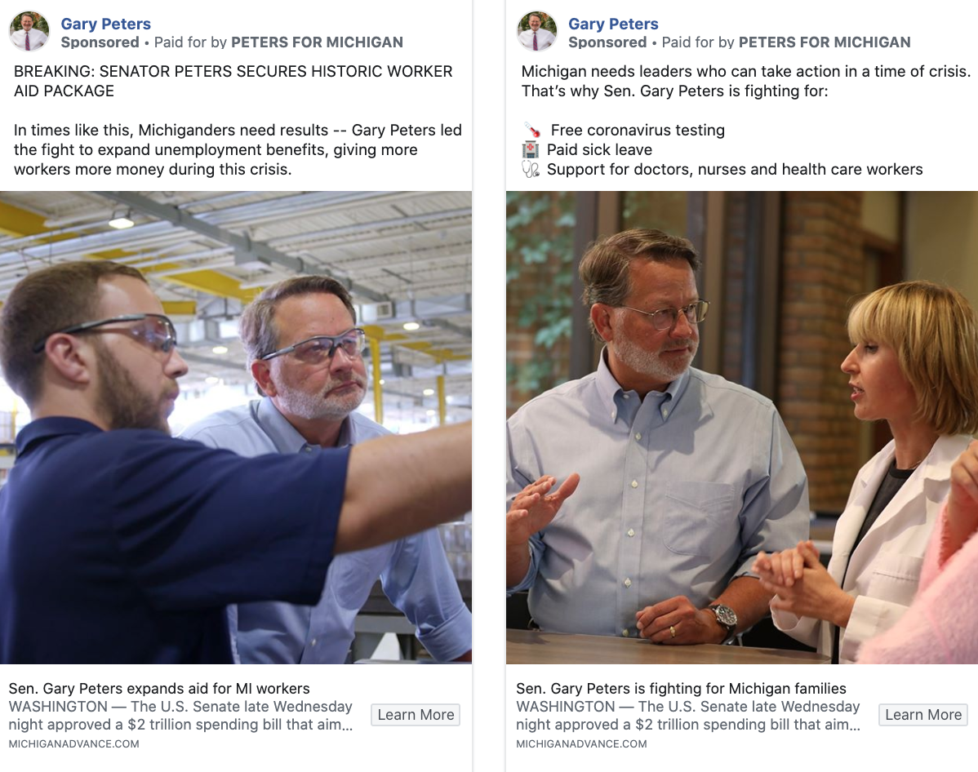Click 'PETERS FOR MICHIGAN' disclaimer in right ad

tap(825, 42)
